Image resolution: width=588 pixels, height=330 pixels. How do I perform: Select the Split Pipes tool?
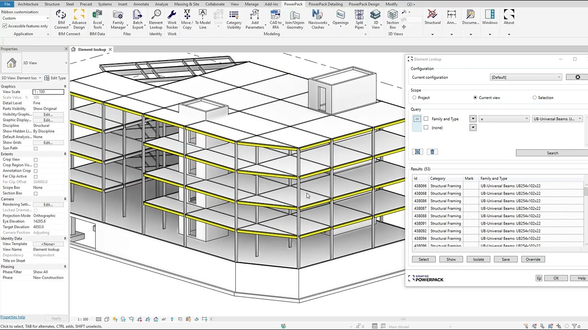(359, 19)
